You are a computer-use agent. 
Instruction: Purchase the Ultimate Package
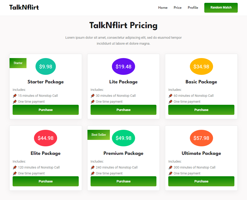(201, 181)
